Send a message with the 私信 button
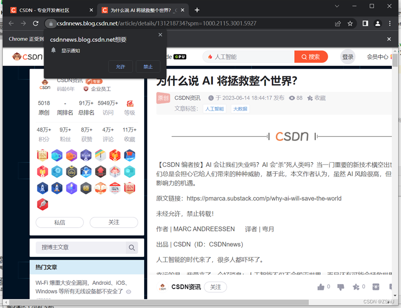The height and width of the screenshot is (308, 401). (60, 223)
